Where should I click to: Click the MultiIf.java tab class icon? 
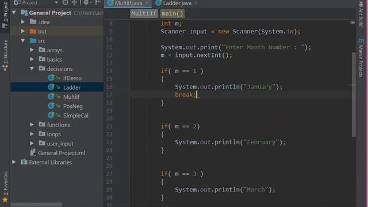[110, 3]
